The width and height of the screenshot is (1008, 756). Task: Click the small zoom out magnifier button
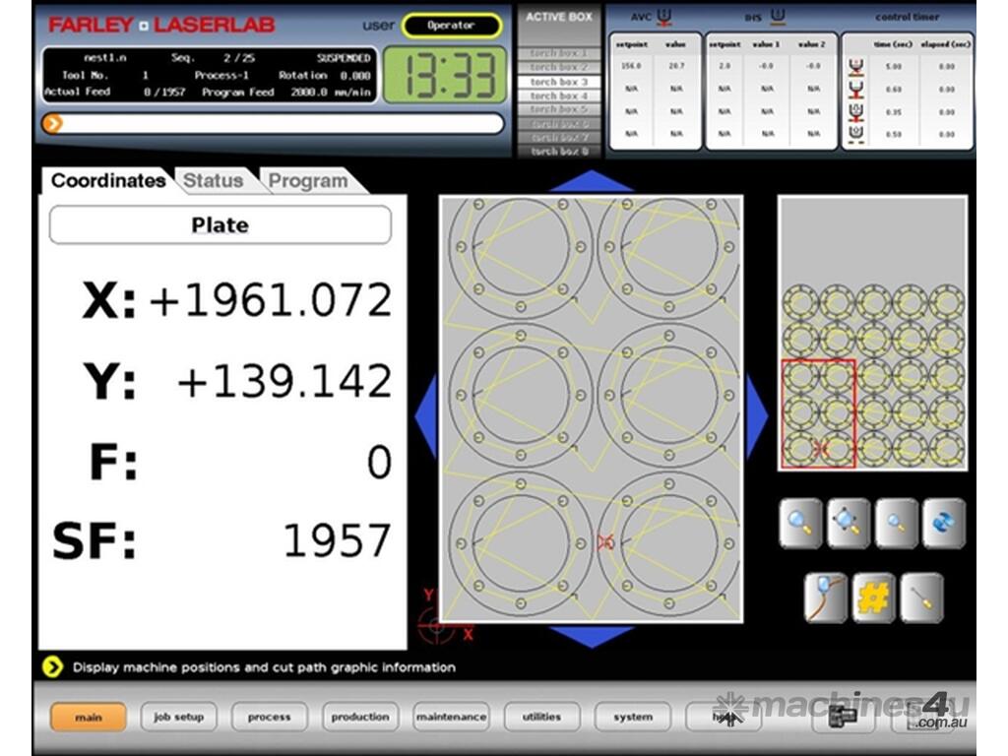click(896, 523)
